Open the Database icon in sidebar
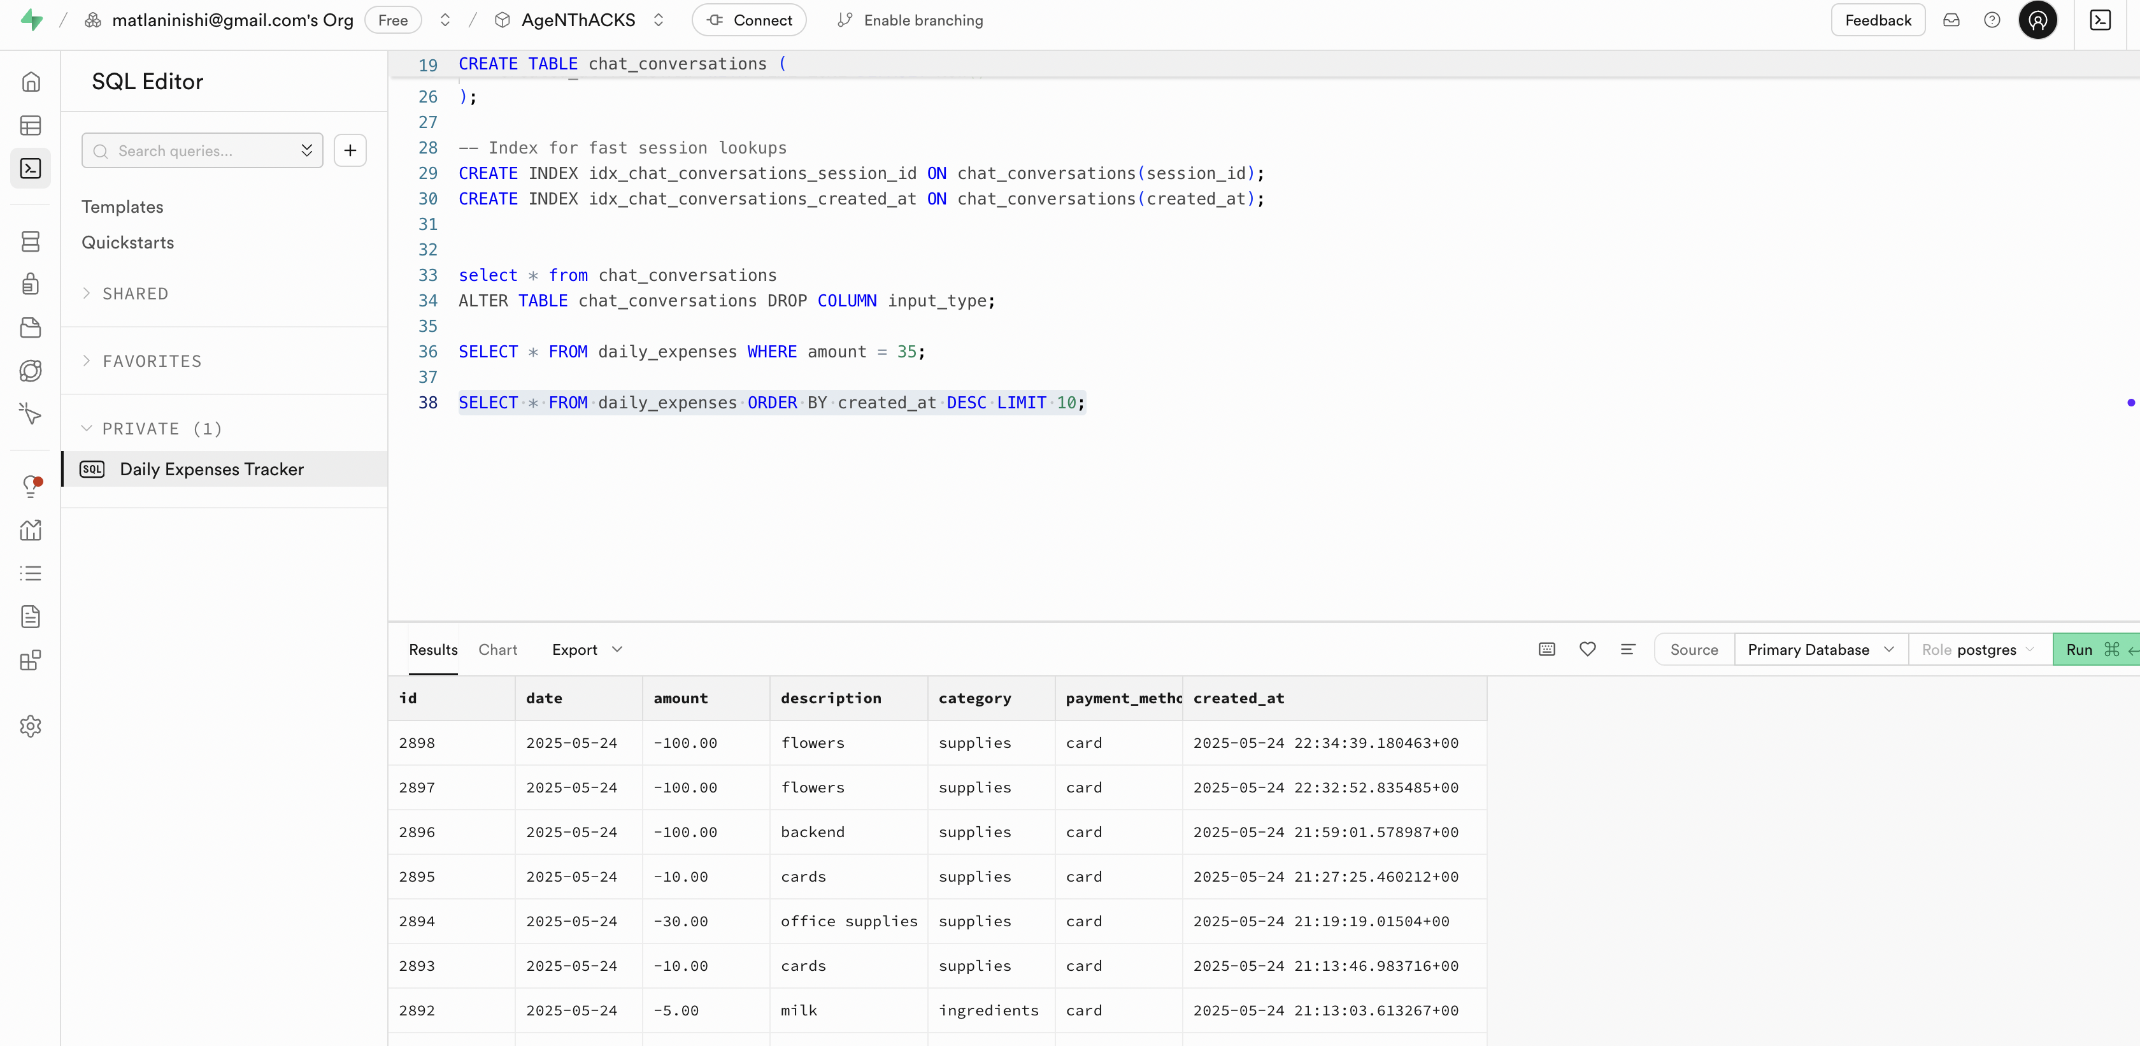Screen dimensions: 2140x1046 point(31,242)
